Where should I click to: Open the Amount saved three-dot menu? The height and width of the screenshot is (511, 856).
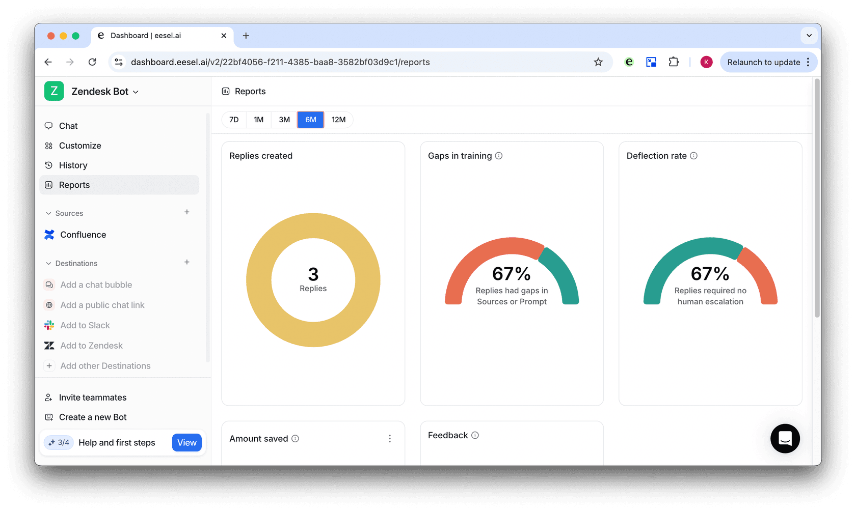click(390, 439)
